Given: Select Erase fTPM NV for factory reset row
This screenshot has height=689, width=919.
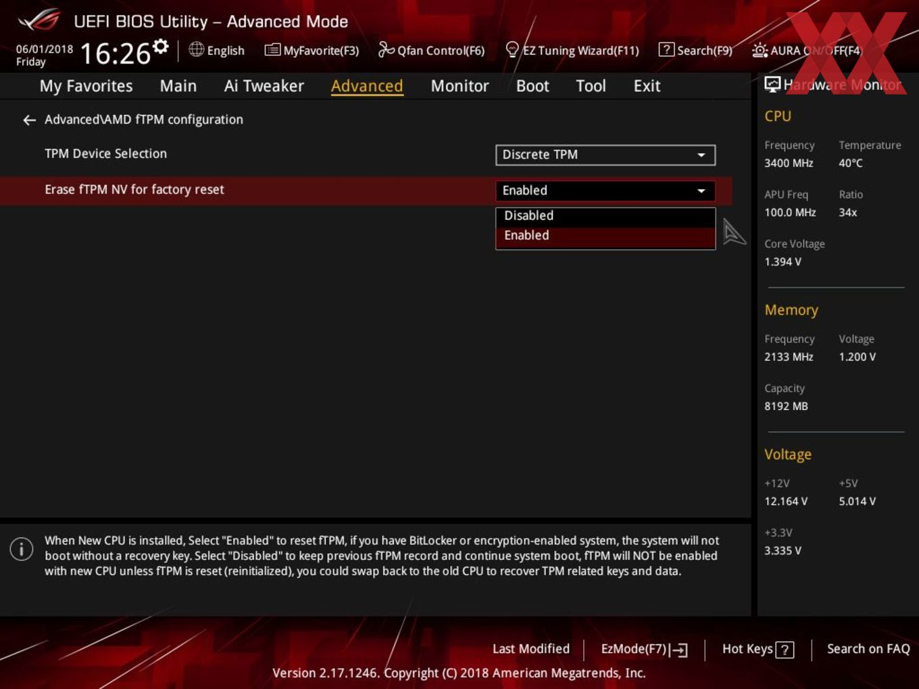Looking at the screenshot, I should 366,190.
